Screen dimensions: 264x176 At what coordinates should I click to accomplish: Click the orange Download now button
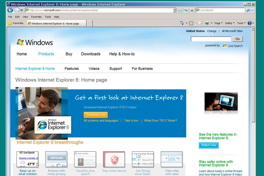tap(96, 115)
